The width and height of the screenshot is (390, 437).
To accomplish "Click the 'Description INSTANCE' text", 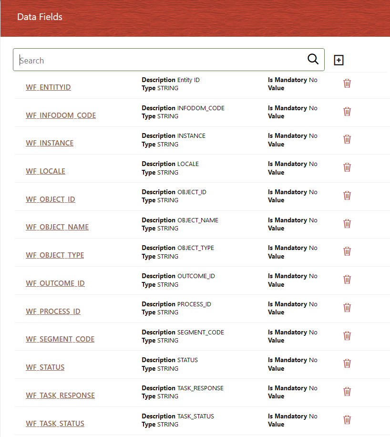I will (174, 135).
